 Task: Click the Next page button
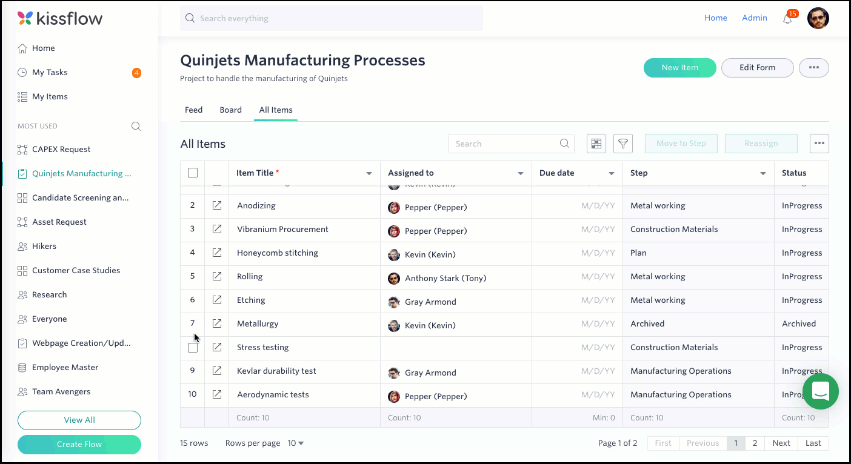[x=781, y=443]
